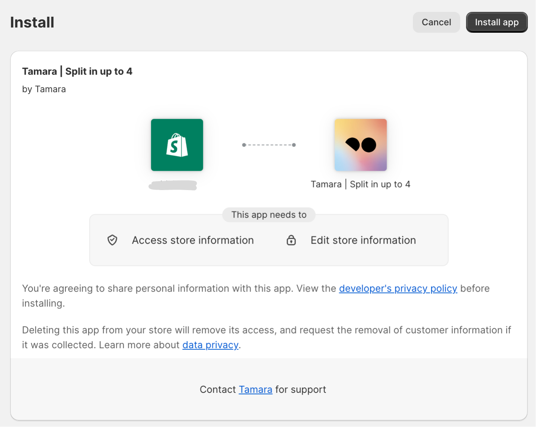Cancel the app installation

point(436,22)
